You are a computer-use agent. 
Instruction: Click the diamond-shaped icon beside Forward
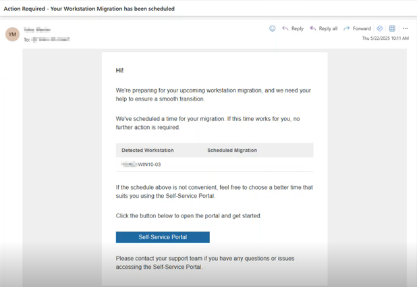click(380, 28)
